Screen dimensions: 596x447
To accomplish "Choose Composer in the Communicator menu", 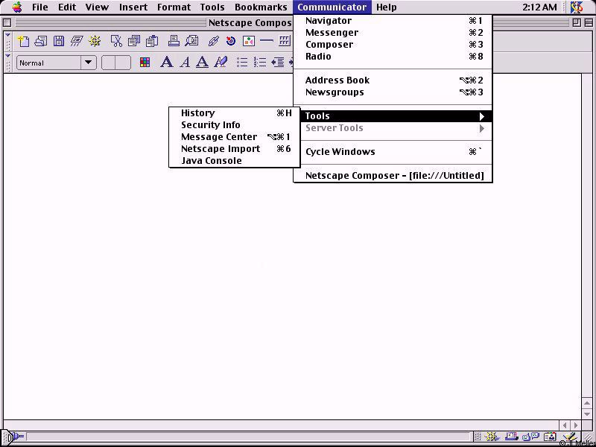I will (x=393, y=45).
